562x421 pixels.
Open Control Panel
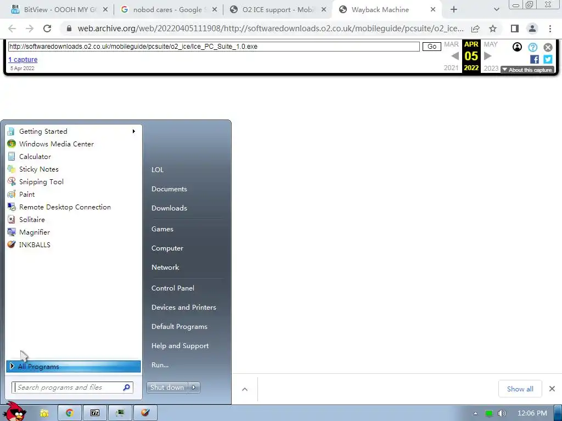coord(173,288)
